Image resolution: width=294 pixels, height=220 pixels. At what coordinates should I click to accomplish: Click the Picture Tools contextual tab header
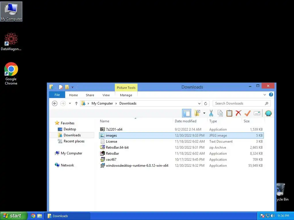126,88
